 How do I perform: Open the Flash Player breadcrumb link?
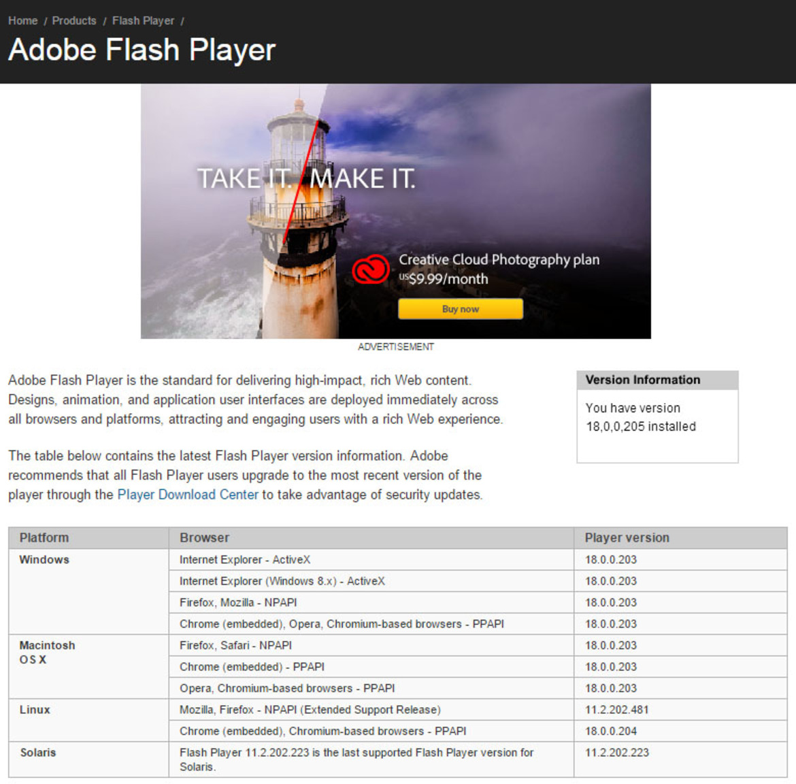point(143,21)
